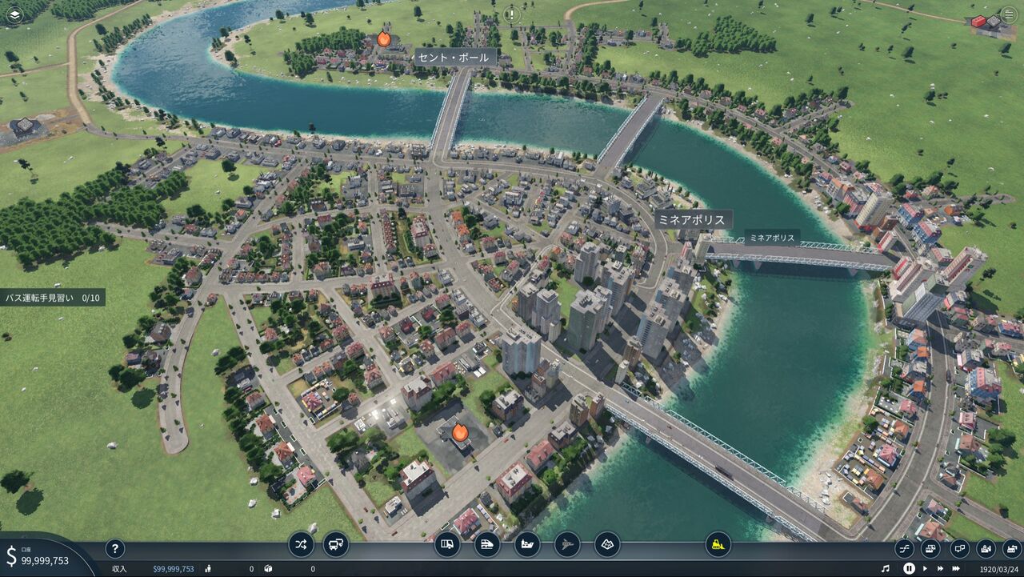This screenshot has width=1024, height=577.
Task: Open the music player note icon
Action: [885, 568]
